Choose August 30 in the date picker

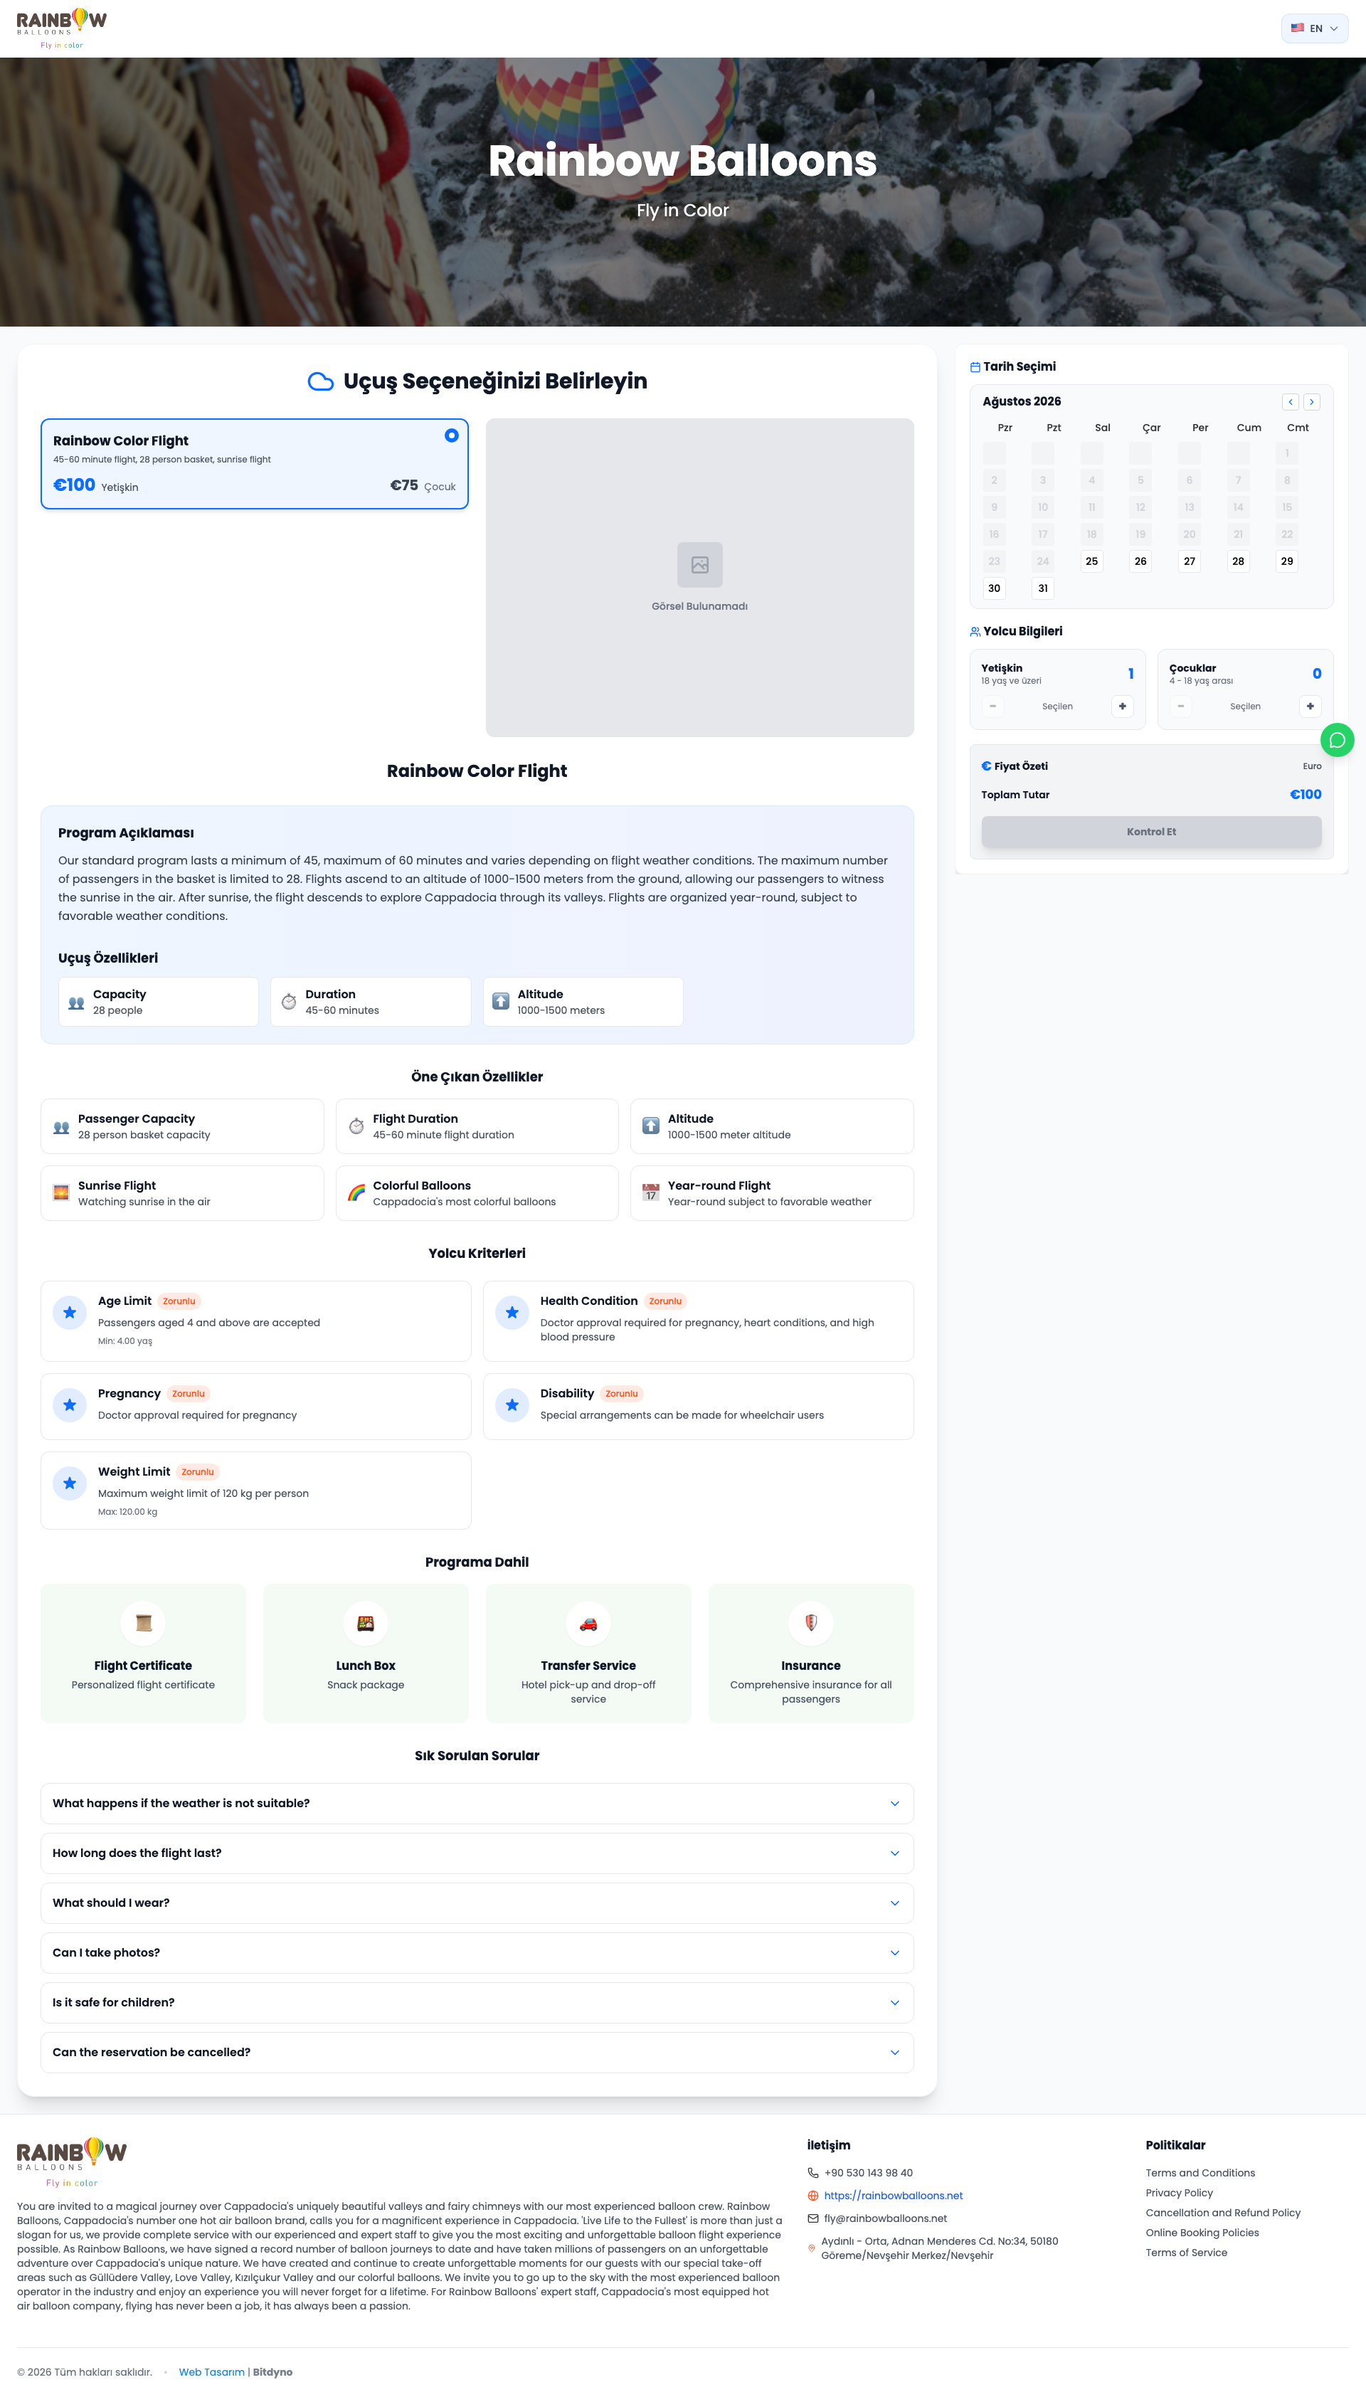pos(995,588)
